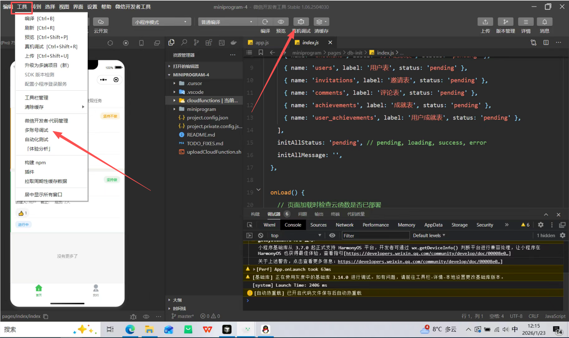The image size is (569, 338).
Task: Click the 消息 notification bell icon
Action: [544, 22]
